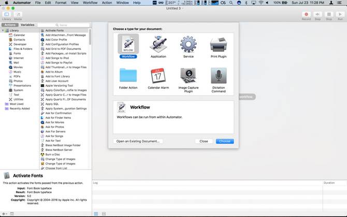Open Spotlight search in the menu bar
This screenshot has height=217, width=347.
tap(231, 3)
